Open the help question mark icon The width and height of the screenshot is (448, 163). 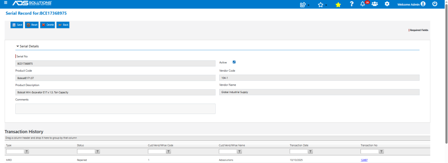[x=352, y=4]
